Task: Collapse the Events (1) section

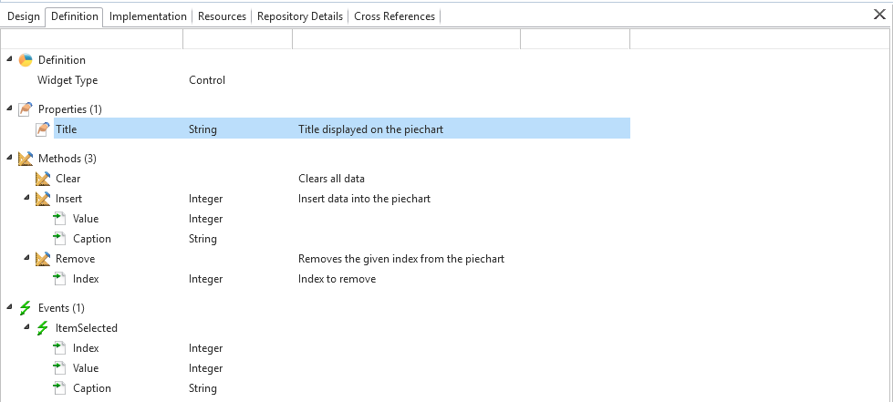Action: pos(10,308)
